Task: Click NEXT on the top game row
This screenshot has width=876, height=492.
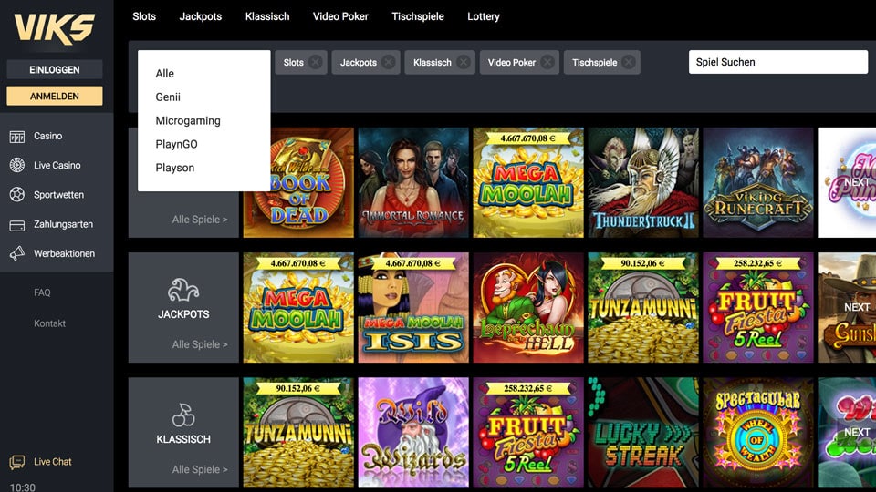Action: (857, 182)
